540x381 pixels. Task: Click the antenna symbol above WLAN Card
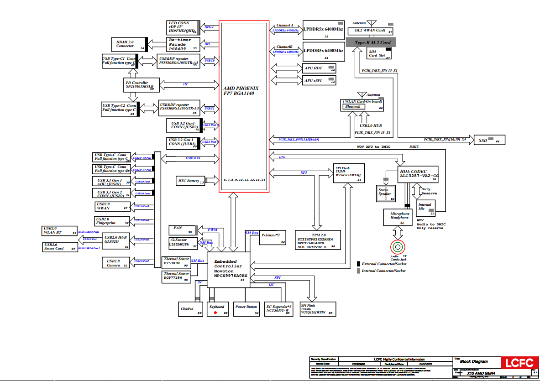362,94
